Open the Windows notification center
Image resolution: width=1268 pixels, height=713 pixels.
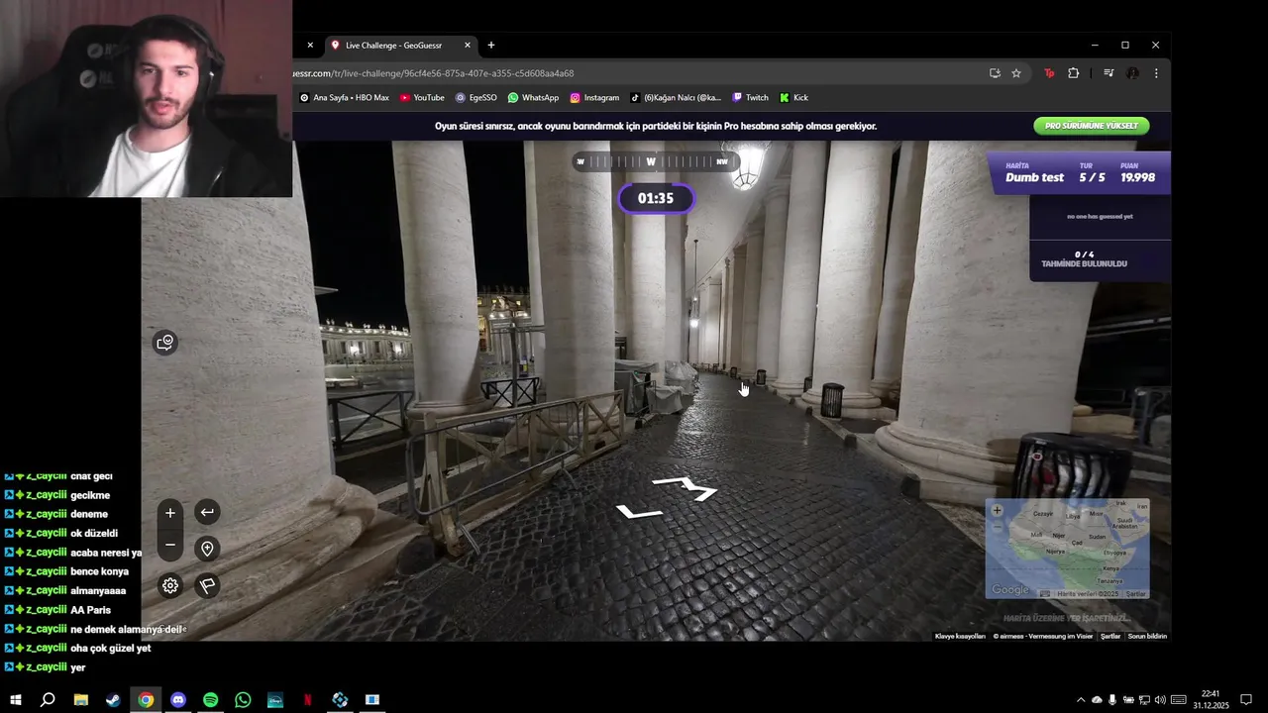1246,700
